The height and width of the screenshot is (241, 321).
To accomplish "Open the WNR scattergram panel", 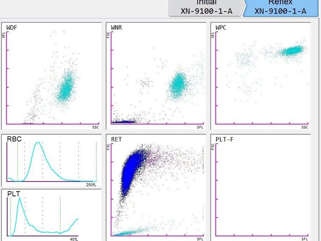I will 156,76.
